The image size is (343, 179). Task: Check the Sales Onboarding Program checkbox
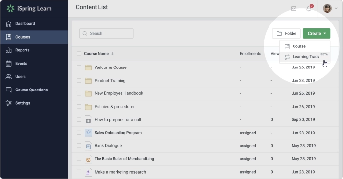click(79, 133)
